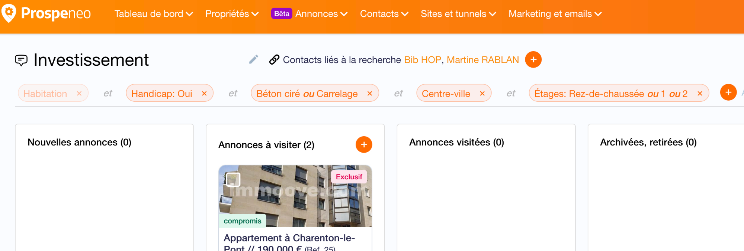
Task: Open the Contacts menu
Action: [384, 14]
